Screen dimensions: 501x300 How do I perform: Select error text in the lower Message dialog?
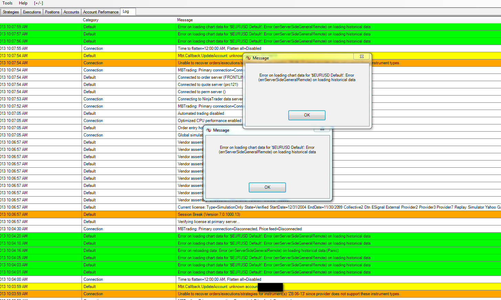coord(267,149)
